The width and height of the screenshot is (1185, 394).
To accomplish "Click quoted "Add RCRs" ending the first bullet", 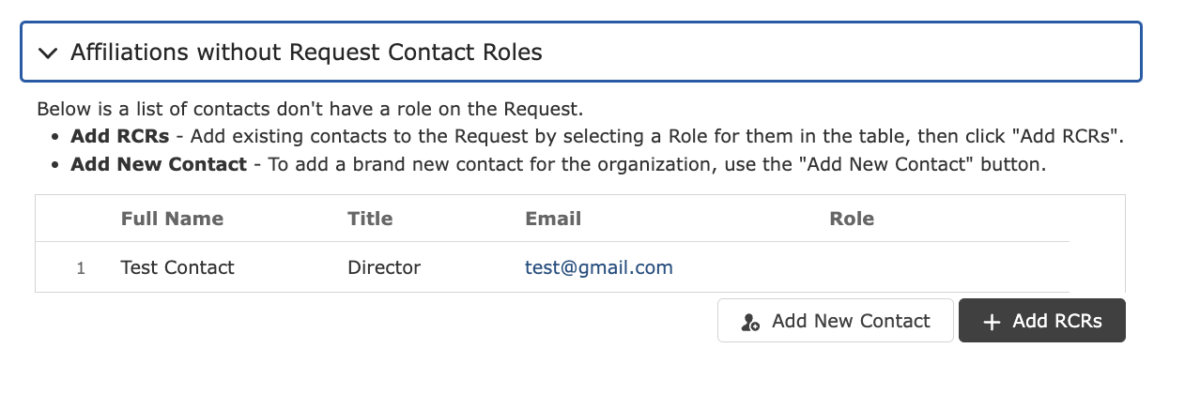I will tap(1072, 136).
